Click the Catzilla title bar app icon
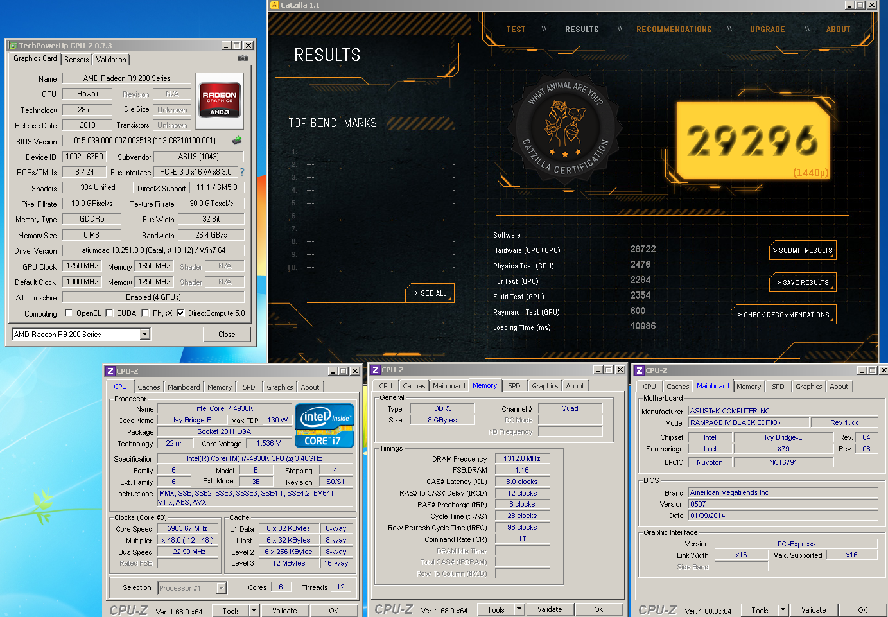Viewport: 888px width, 617px height. [x=274, y=4]
